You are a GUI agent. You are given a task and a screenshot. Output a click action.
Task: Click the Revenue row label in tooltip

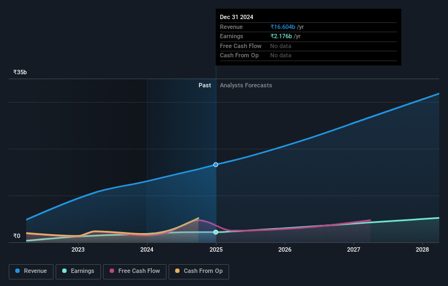231,27
